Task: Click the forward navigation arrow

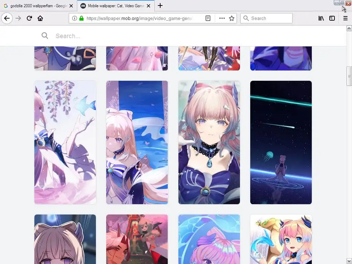Action: click(x=18, y=18)
